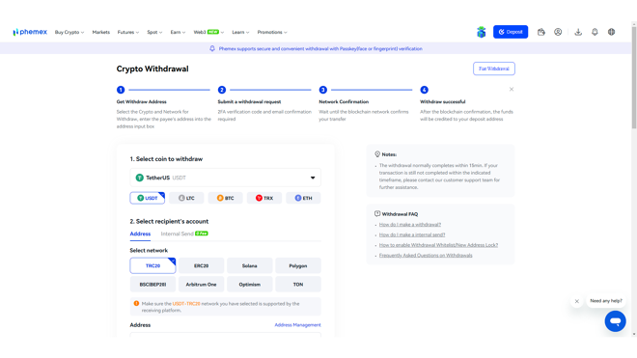Open Frequently Asked Questions on Withdrawals link
Image resolution: width=637 pixels, height=358 pixels.
pyautogui.click(x=426, y=256)
